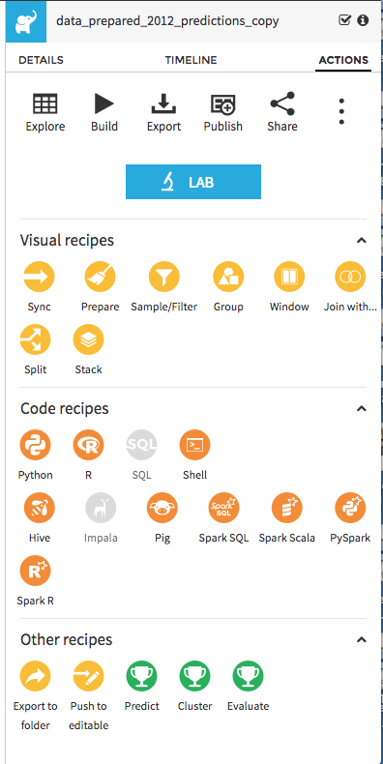Click the Code recipes heading
This screenshot has height=764, width=383.
65,408
